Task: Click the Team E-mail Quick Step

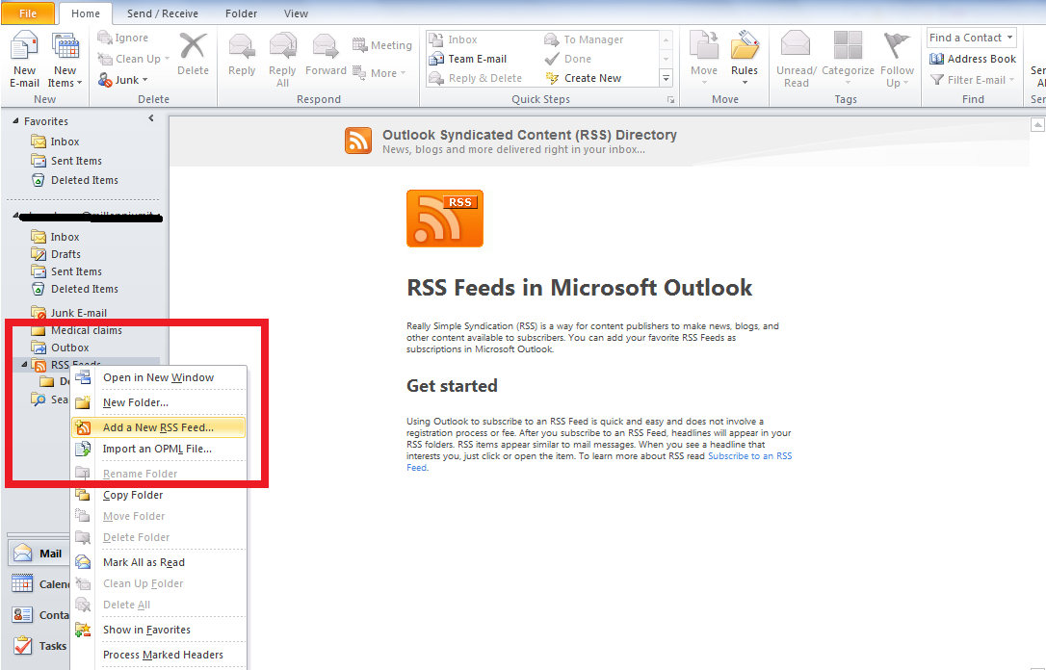Action: point(472,58)
